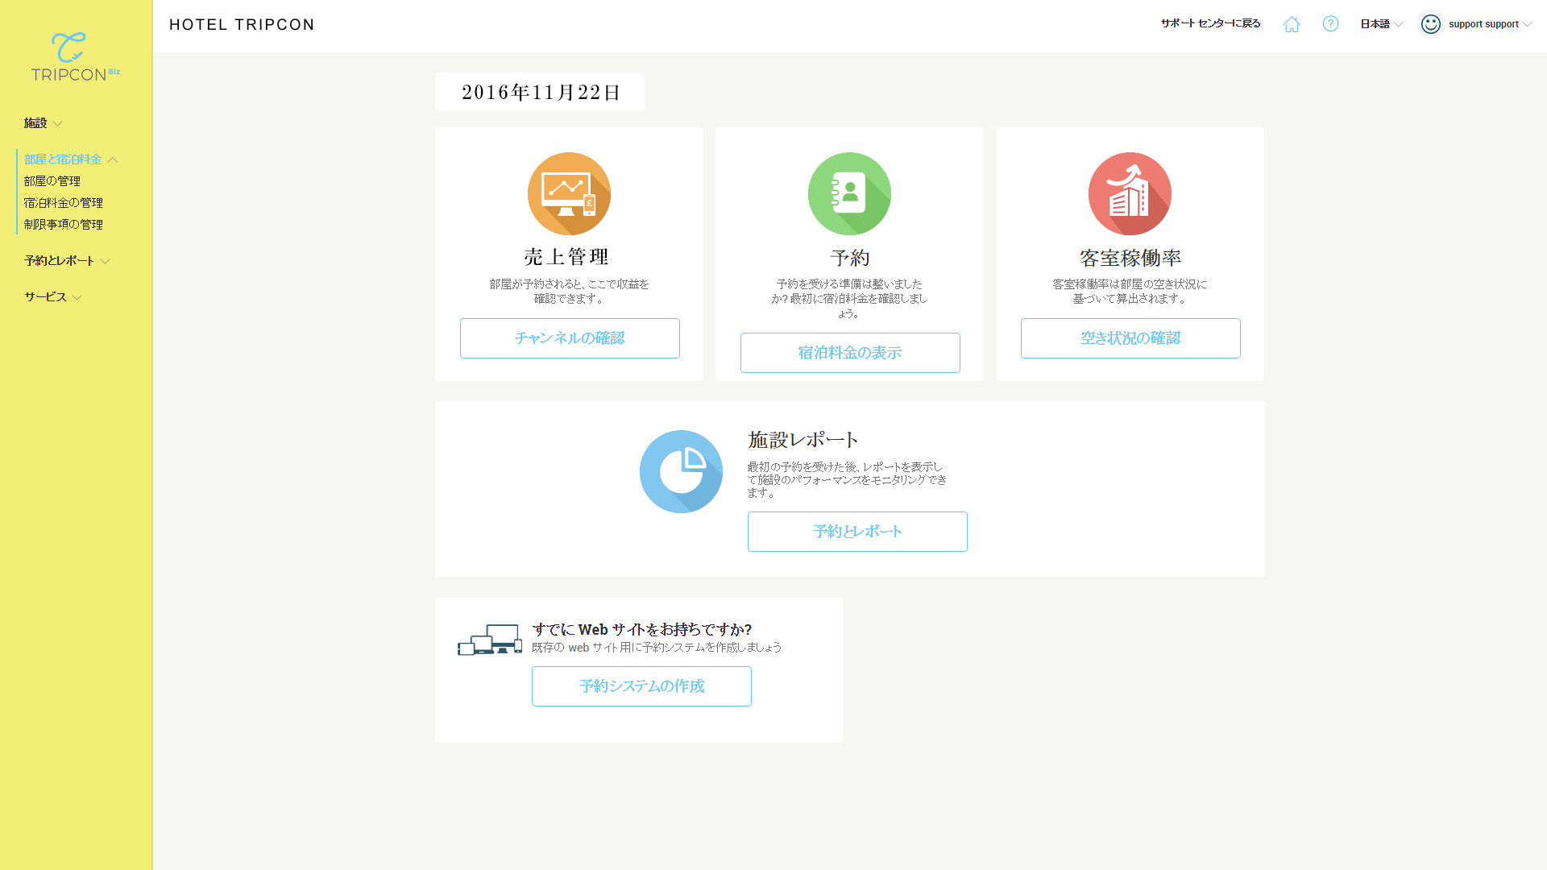Click the 空き状況の確認 button

click(x=1130, y=338)
